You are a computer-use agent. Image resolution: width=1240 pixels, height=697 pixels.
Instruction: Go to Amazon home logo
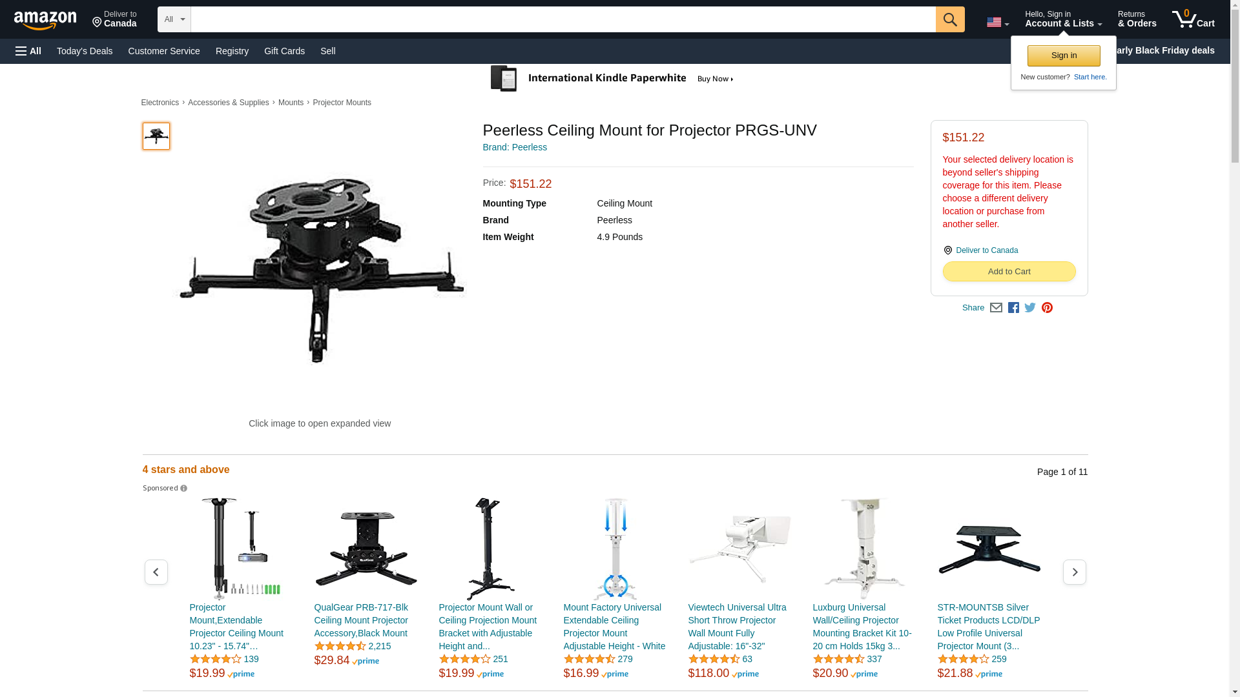click(x=45, y=20)
